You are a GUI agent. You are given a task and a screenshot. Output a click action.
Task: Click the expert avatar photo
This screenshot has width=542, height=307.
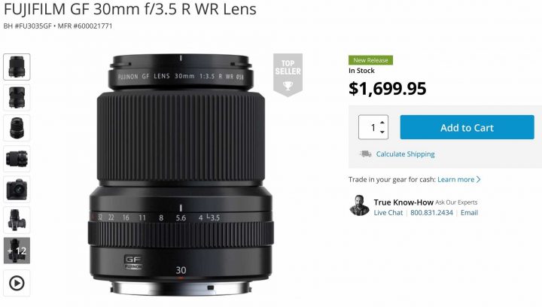[359, 205]
